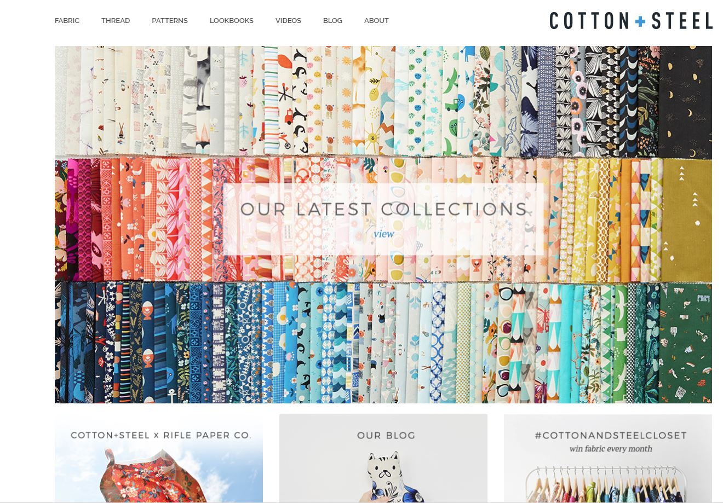The image size is (723, 503).
Task: Open the #COTTONANDSTEELCLOSET tile
Action: [608, 459]
